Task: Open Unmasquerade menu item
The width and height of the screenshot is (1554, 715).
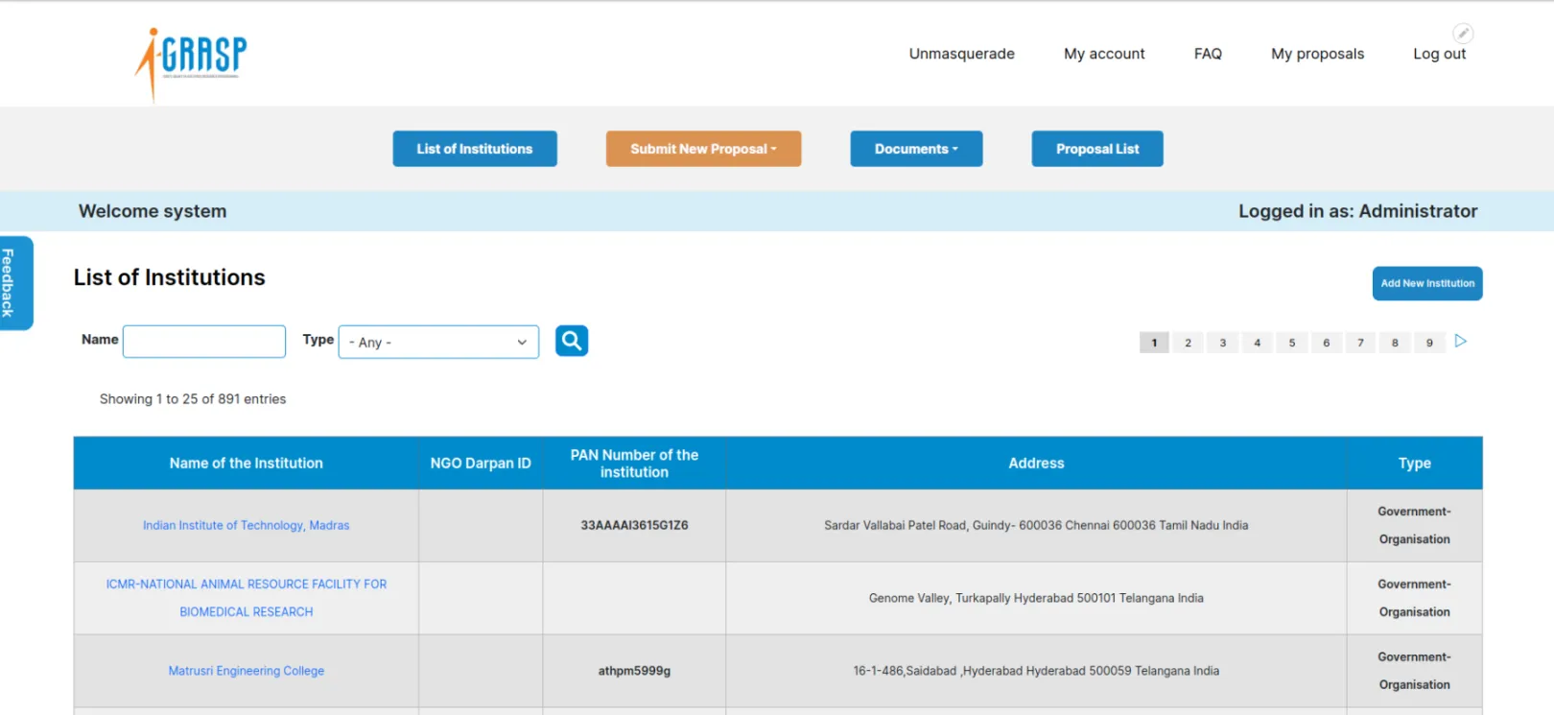Action: point(961,54)
